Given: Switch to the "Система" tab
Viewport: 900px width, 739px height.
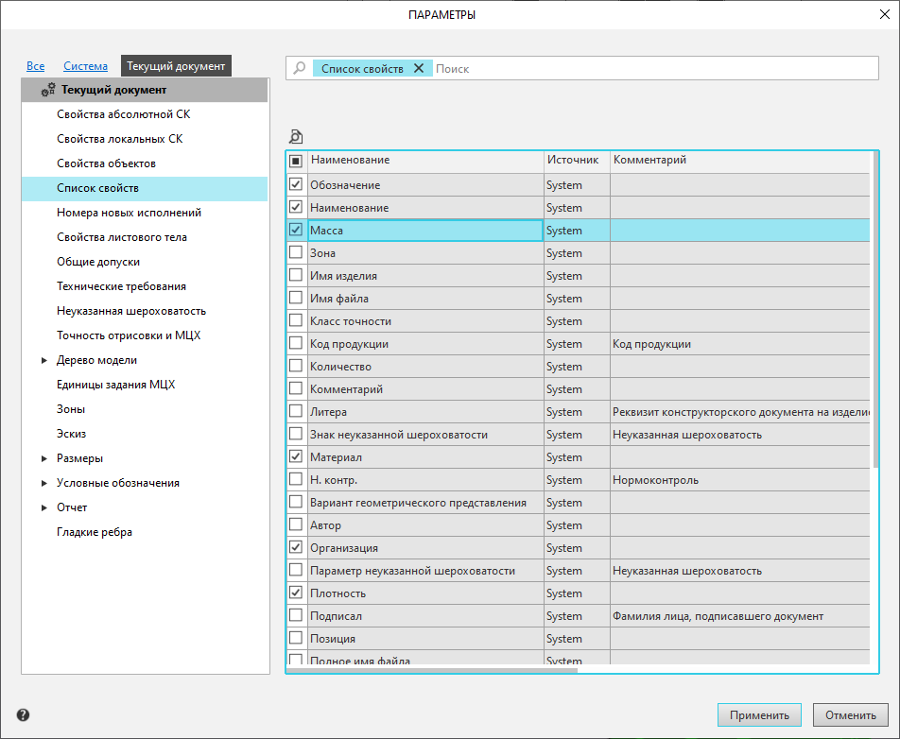Looking at the screenshot, I should (x=85, y=66).
